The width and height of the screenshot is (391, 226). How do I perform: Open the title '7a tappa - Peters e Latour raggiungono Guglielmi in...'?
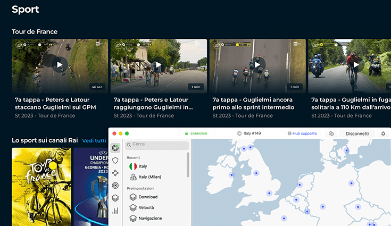coord(153,103)
